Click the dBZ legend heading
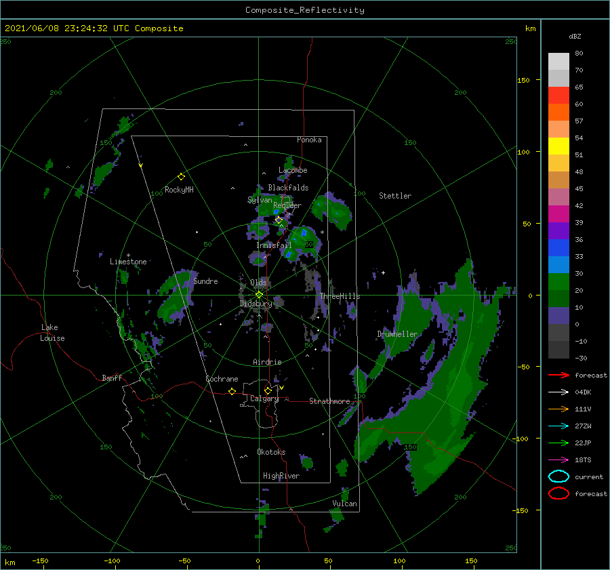The image size is (610, 570). [575, 37]
